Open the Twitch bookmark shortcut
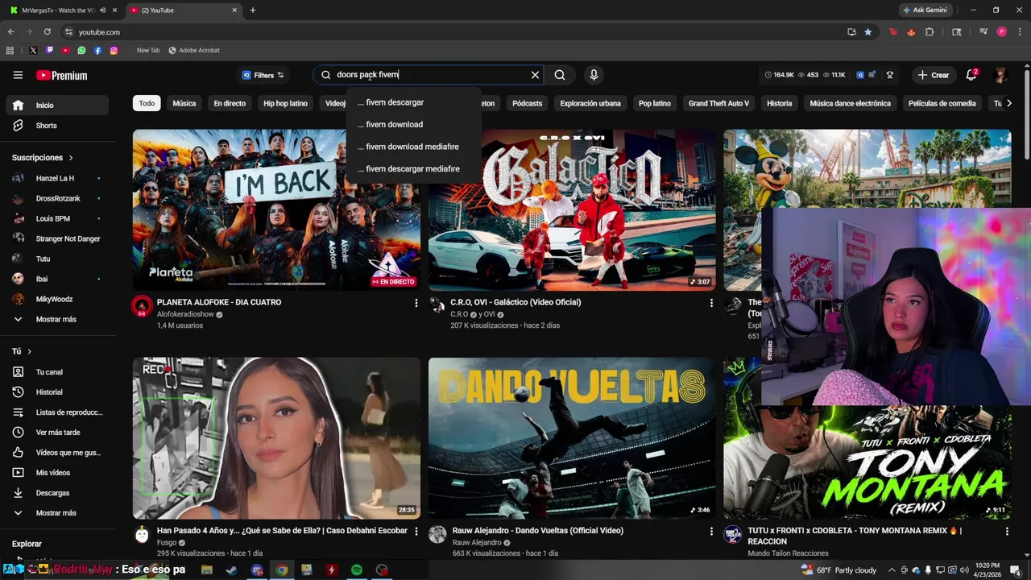Screen dimensions: 1031x580 49,50
